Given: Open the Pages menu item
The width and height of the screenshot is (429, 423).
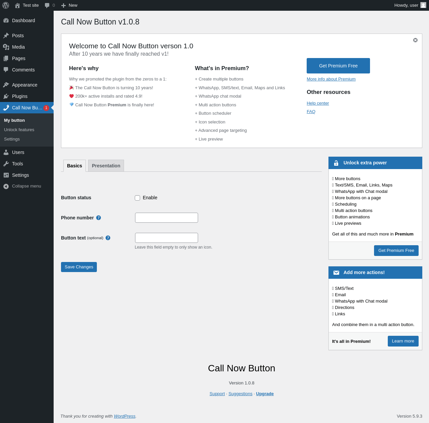Looking at the screenshot, I should click(x=27, y=58).
